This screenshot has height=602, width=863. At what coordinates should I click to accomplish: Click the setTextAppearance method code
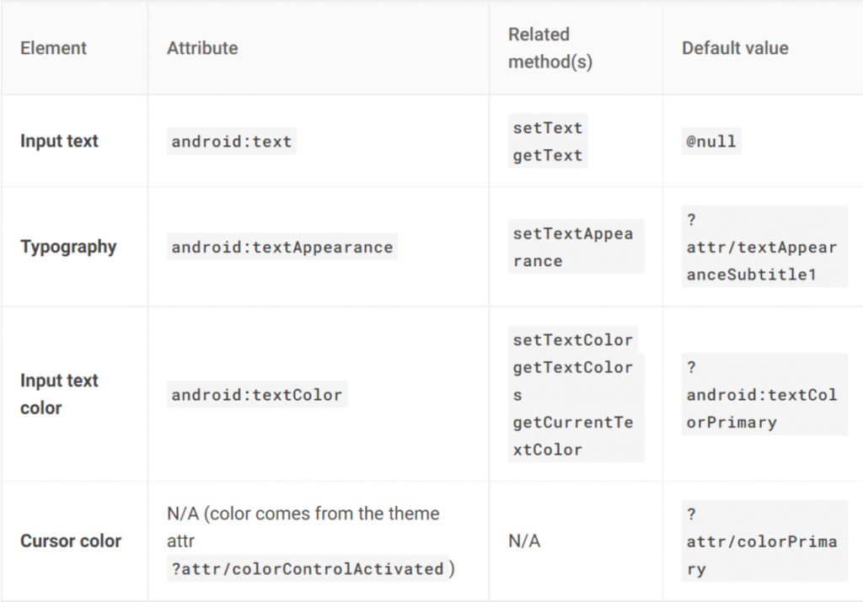pos(572,247)
